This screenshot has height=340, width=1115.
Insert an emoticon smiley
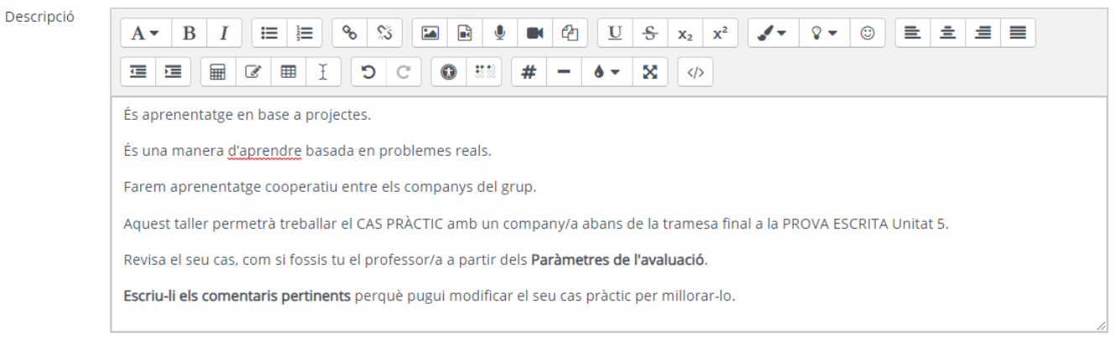pyautogui.click(x=867, y=33)
